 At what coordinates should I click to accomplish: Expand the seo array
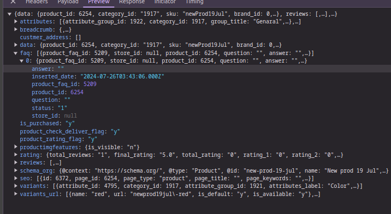point(16,179)
